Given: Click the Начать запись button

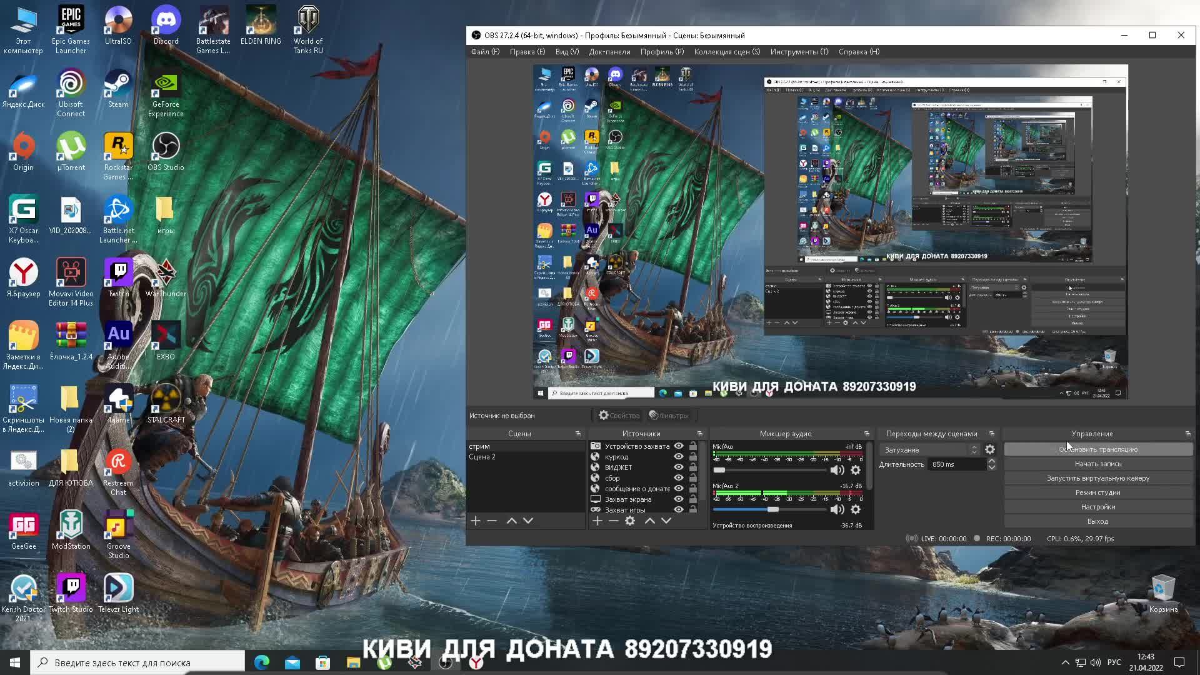Looking at the screenshot, I should pos(1097,464).
